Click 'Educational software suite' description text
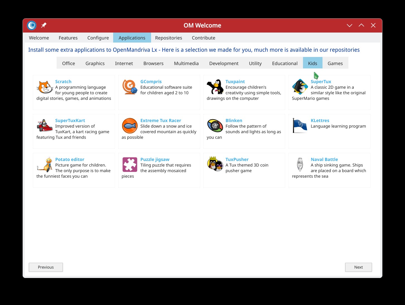The image size is (405, 305). point(166,87)
